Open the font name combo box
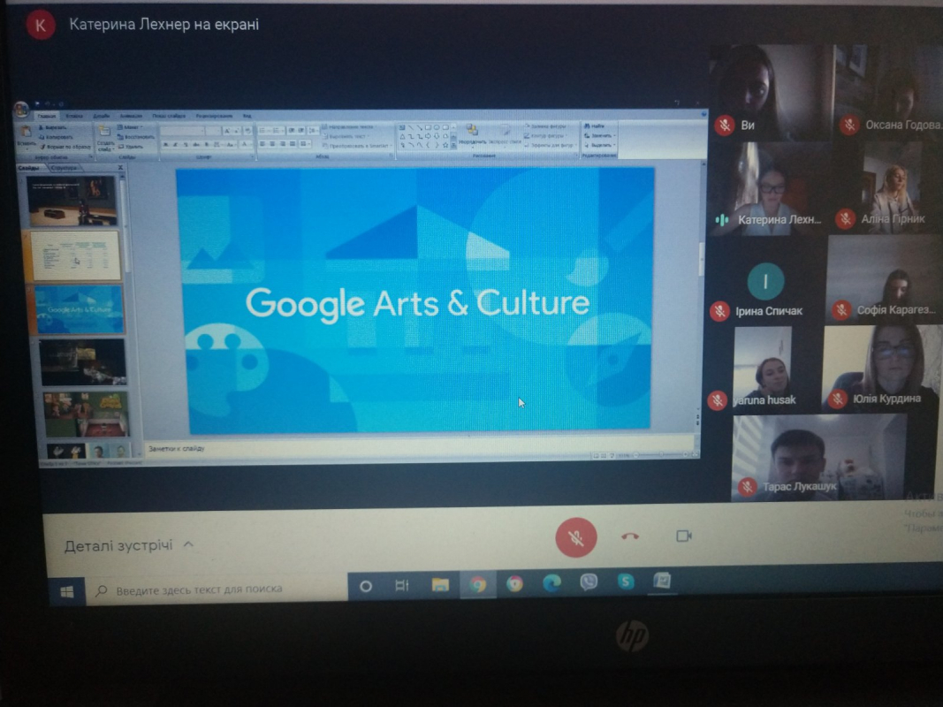This screenshot has height=707, width=943. coord(182,131)
